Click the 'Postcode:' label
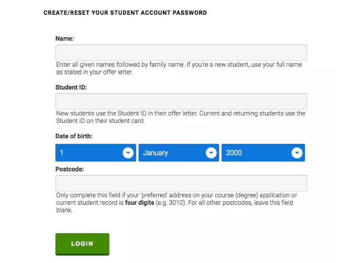Image resolution: width=352 pixels, height=263 pixels. (x=70, y=169)
